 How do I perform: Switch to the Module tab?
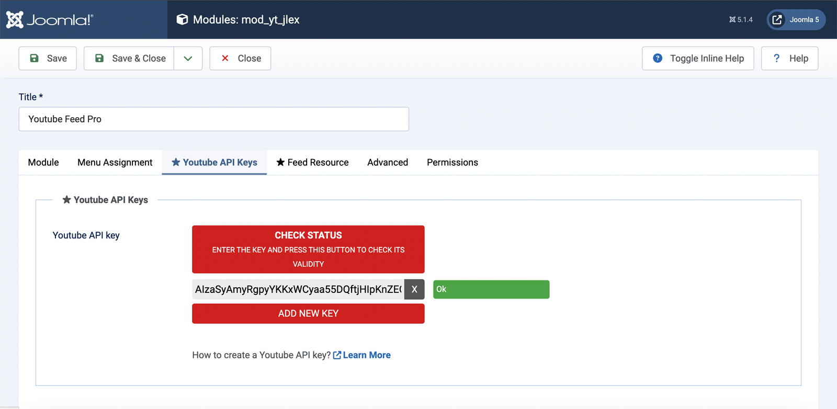click(43, 162)
